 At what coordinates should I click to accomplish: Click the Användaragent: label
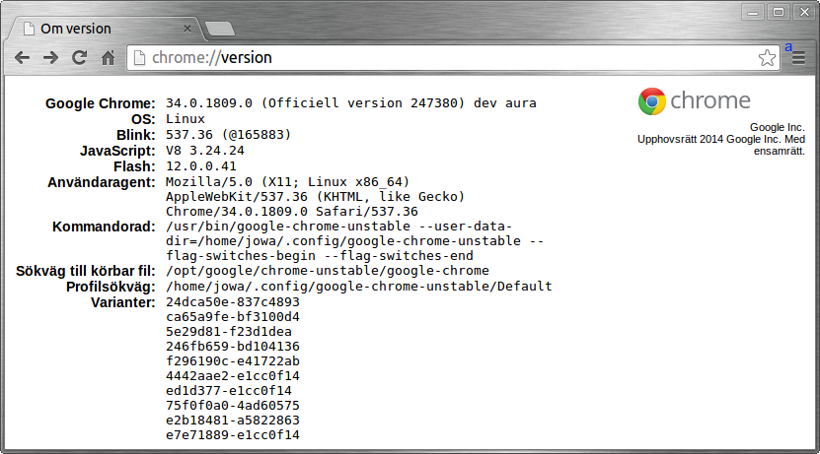pos(102,182)
